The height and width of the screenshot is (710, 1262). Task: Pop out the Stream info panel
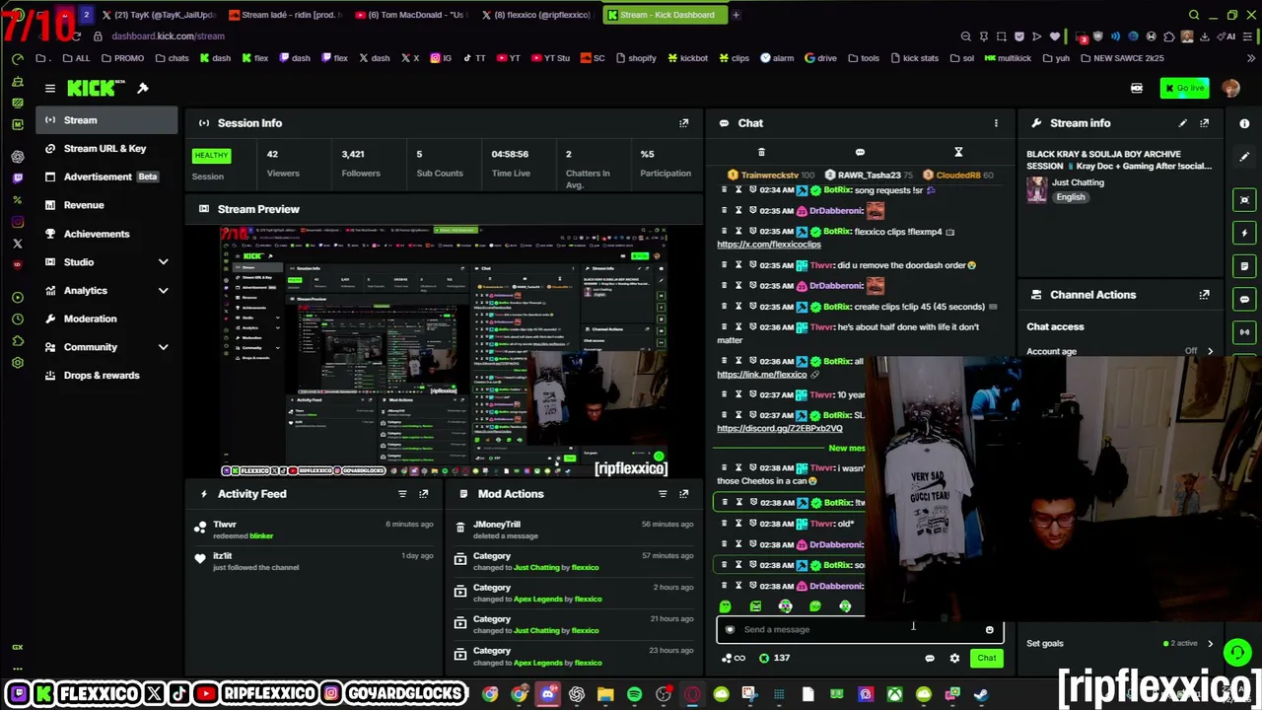tap(1204, 123)
